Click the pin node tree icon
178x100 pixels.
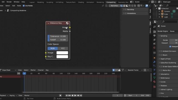pos(103,6)
